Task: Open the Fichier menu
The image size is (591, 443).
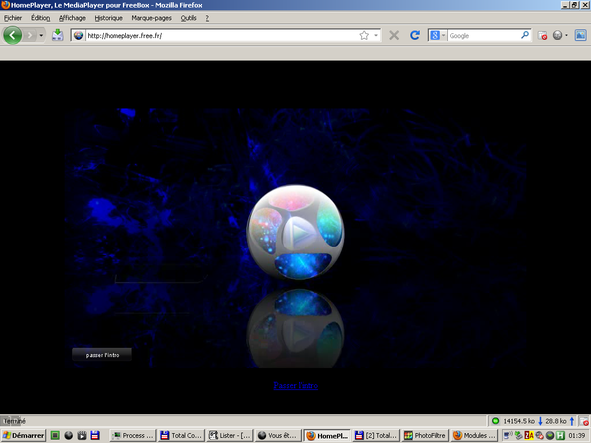Action: point(13,18)
